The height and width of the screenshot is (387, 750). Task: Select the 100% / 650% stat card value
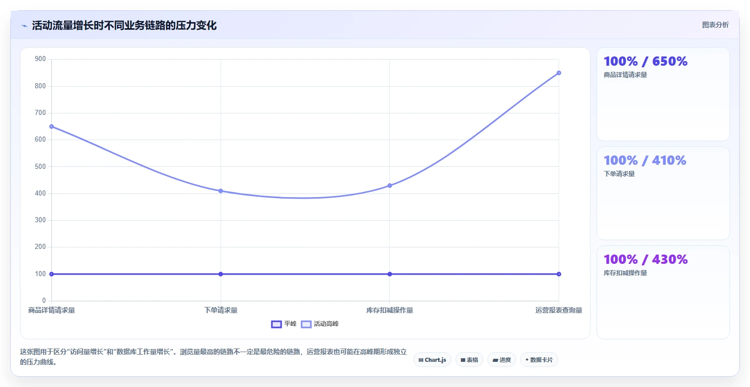pos(645,61)
